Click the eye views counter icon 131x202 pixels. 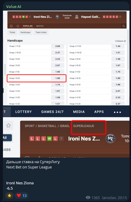pos(88,198)
